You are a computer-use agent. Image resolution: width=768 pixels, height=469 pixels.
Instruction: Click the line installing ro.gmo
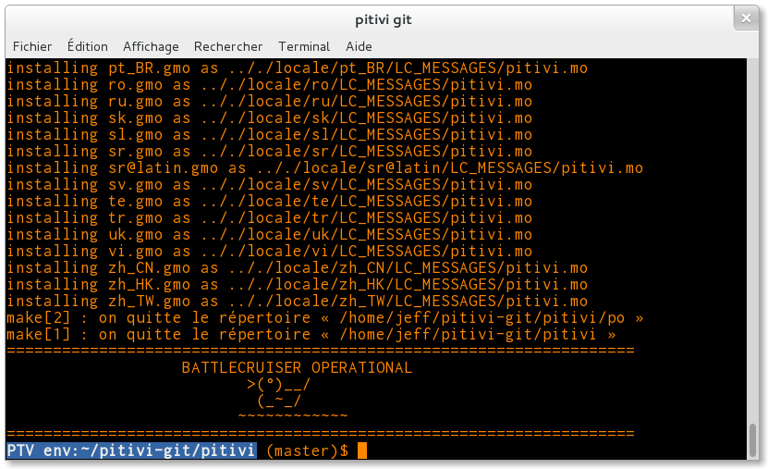pos(269,85)
